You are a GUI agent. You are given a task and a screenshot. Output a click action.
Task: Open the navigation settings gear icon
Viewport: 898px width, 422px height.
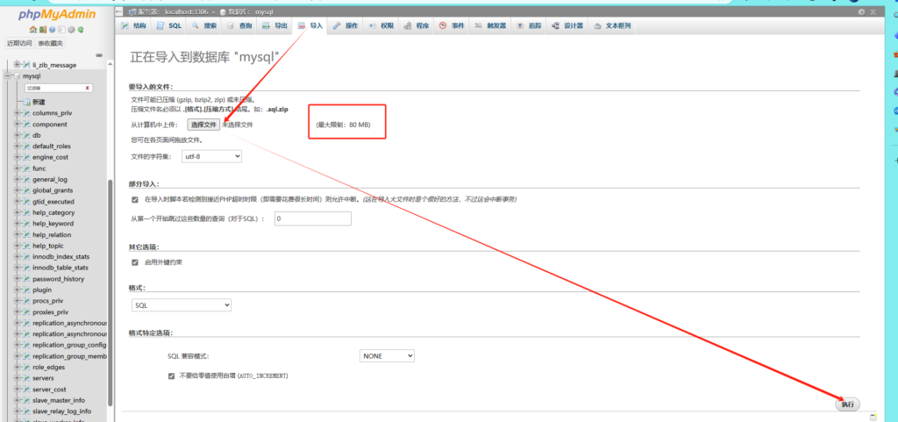[x=71, y=29]
